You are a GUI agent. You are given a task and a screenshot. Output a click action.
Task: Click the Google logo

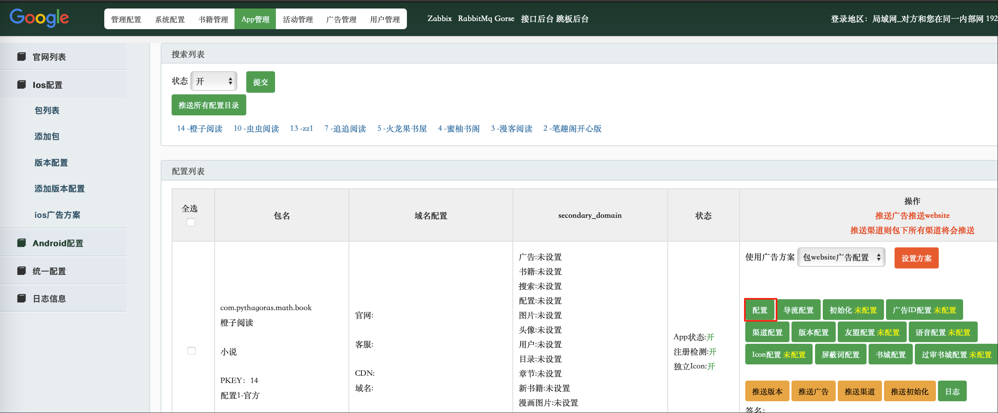pos(39,18)
